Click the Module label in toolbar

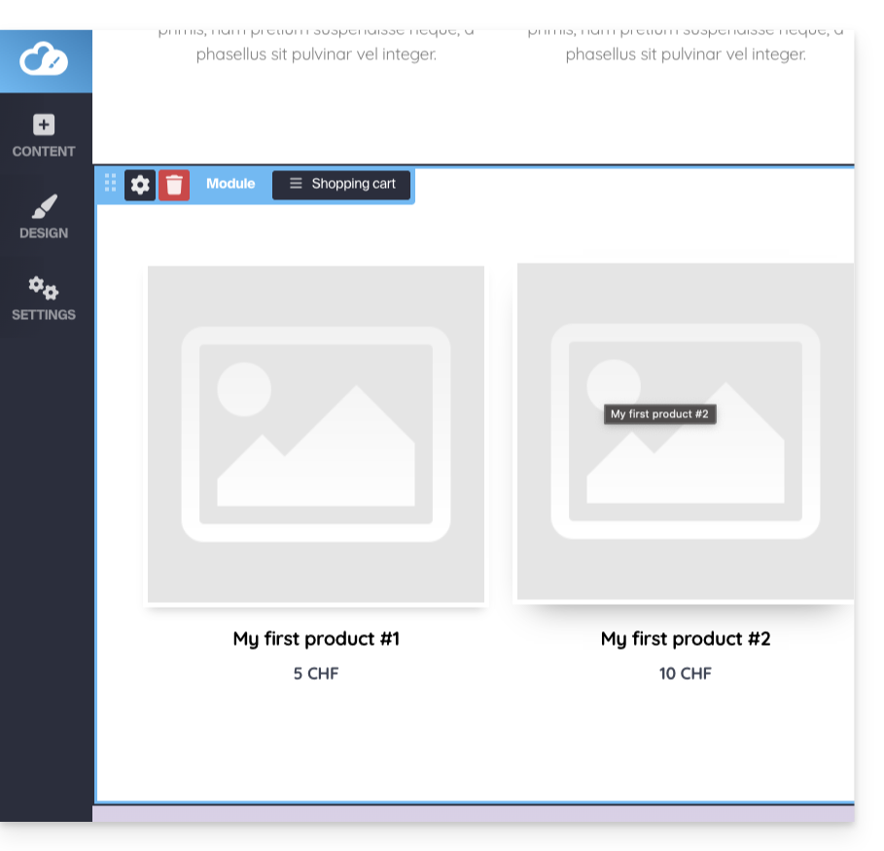click(230, 184)
